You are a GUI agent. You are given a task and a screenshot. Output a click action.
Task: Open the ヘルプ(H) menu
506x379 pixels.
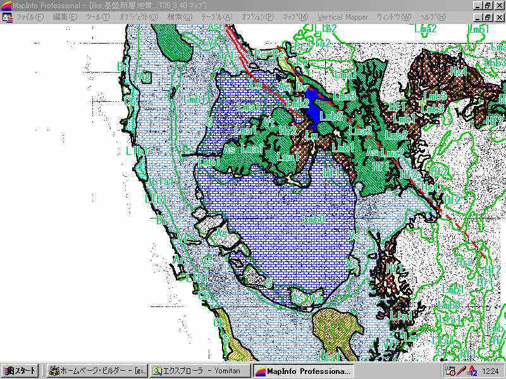pyautogui.click(x=432, y=17)
